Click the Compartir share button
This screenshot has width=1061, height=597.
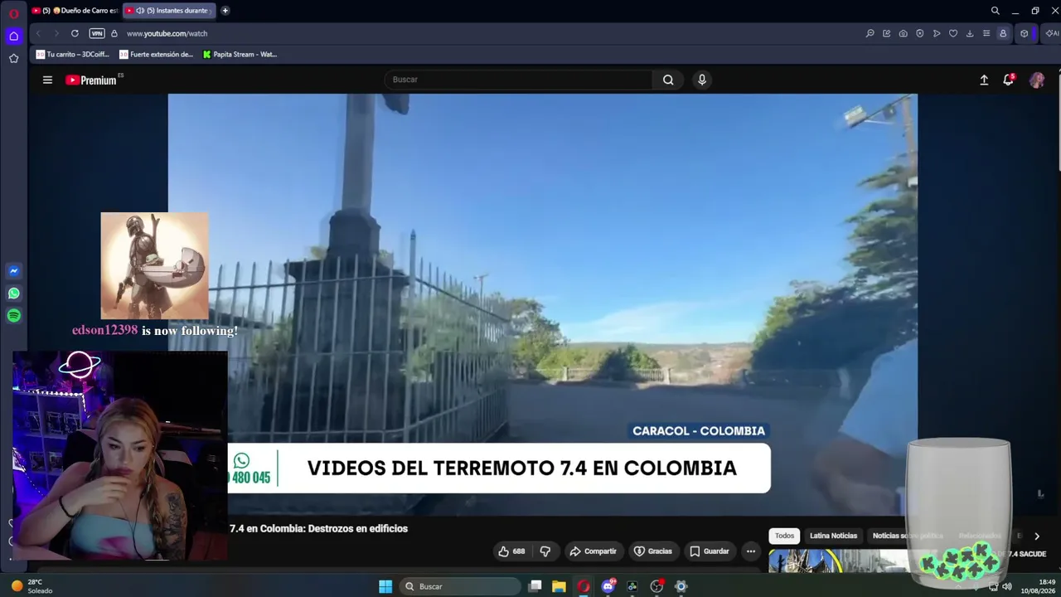coord(593,551)
